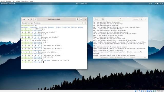
Task: Toggle INS insert mode in editor status bar
Action: tap(145, 57)
